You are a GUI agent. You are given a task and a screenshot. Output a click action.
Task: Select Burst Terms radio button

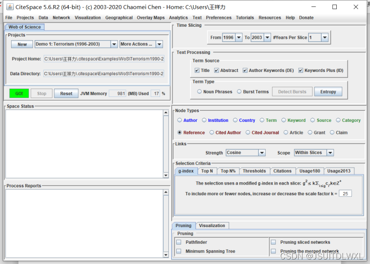(x=239, y=92)
